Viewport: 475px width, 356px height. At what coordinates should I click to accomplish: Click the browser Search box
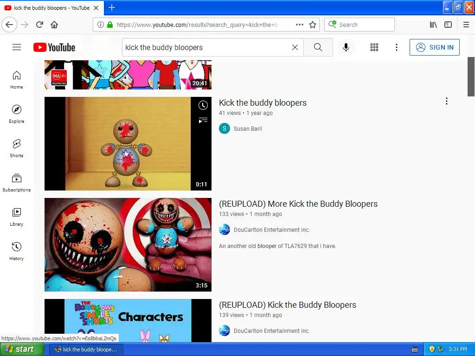pyautogui.click(x=359, y=25)
